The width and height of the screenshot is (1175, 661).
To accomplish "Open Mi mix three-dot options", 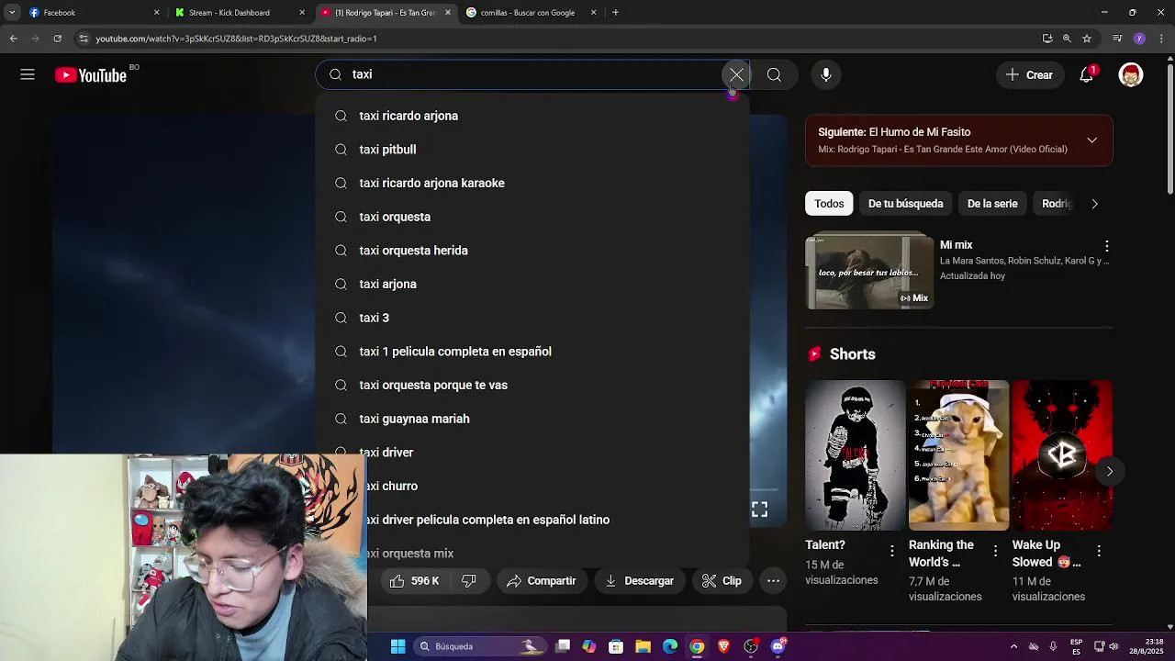I will pos(1106,246).
